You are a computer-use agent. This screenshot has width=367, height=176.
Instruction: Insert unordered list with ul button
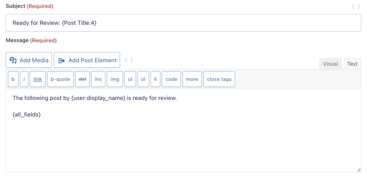tap(130, 79)
